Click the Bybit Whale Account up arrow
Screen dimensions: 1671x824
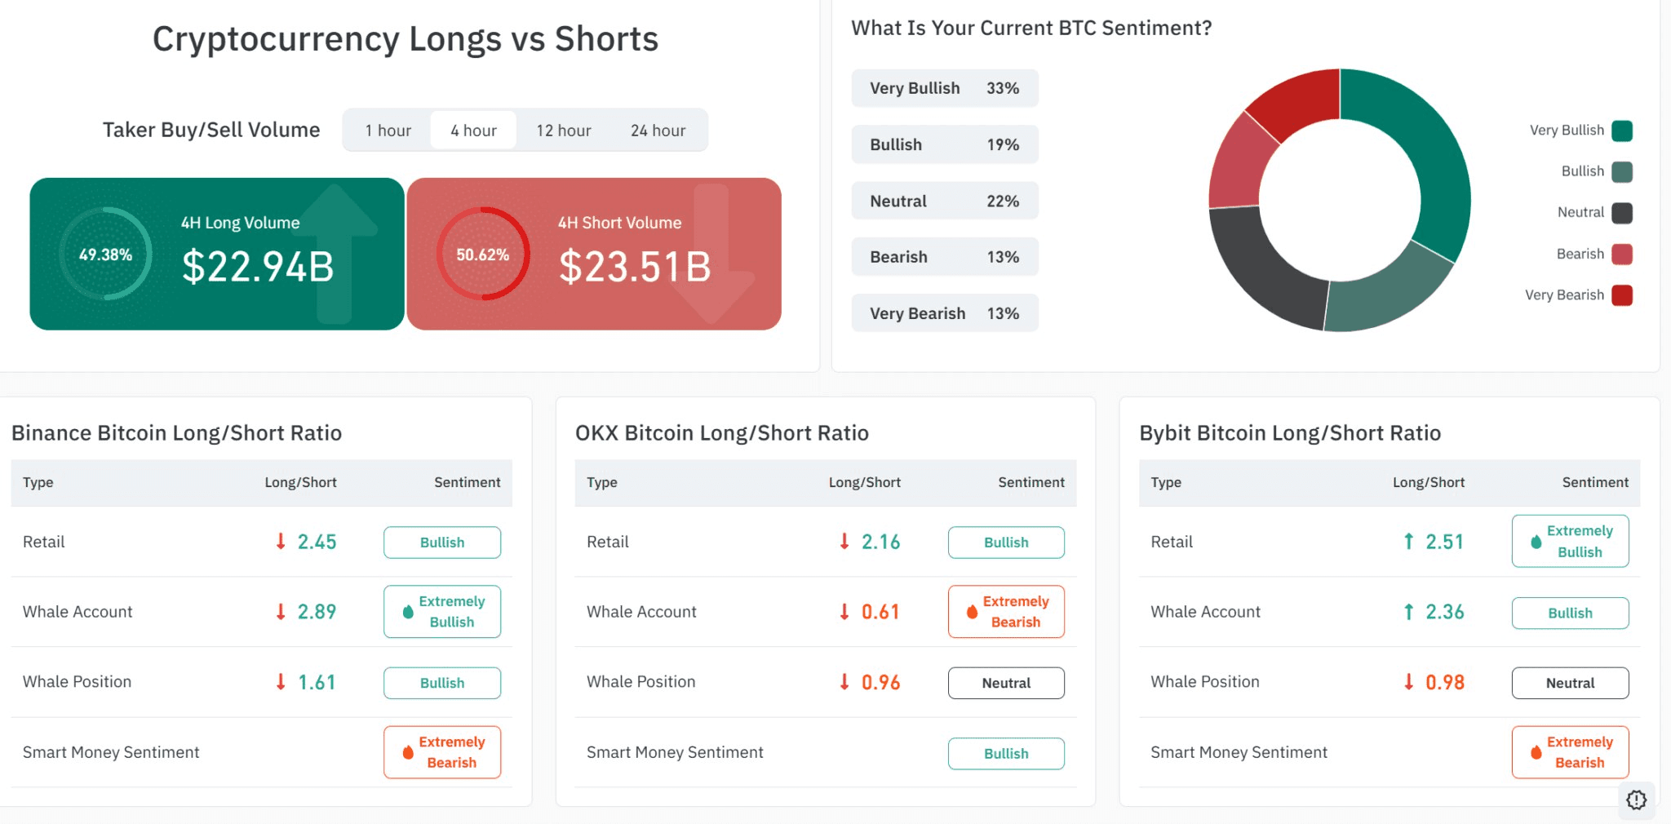click(x=1408, y=612)
